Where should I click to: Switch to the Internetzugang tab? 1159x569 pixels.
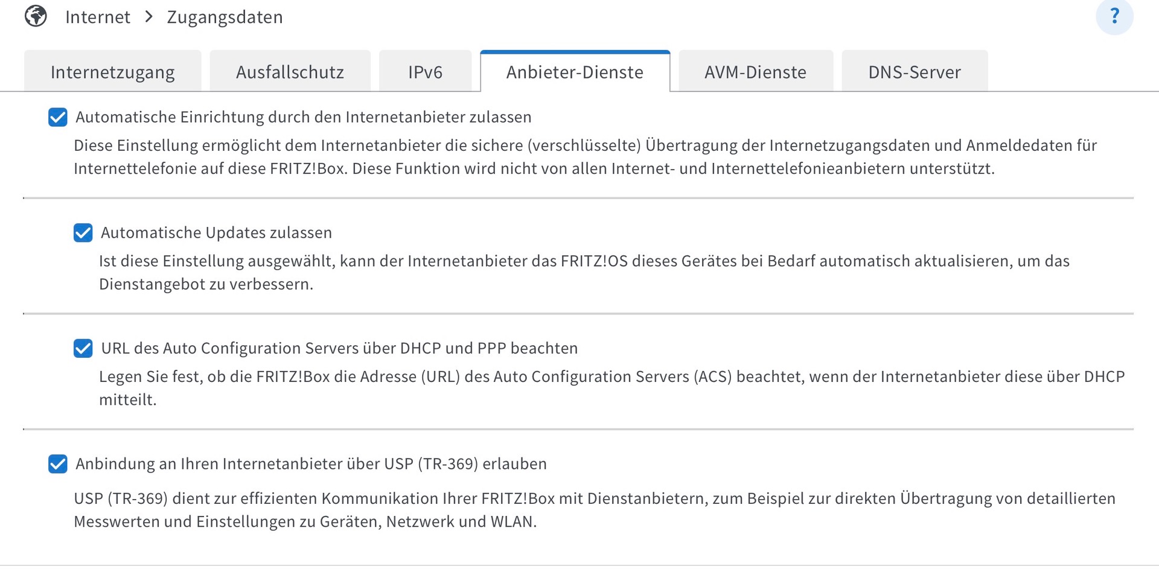coord(113,71)
